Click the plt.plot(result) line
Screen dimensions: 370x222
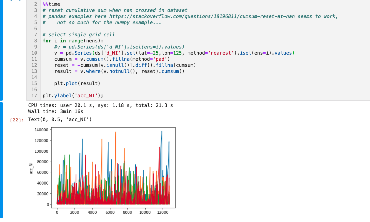(77, 83)
